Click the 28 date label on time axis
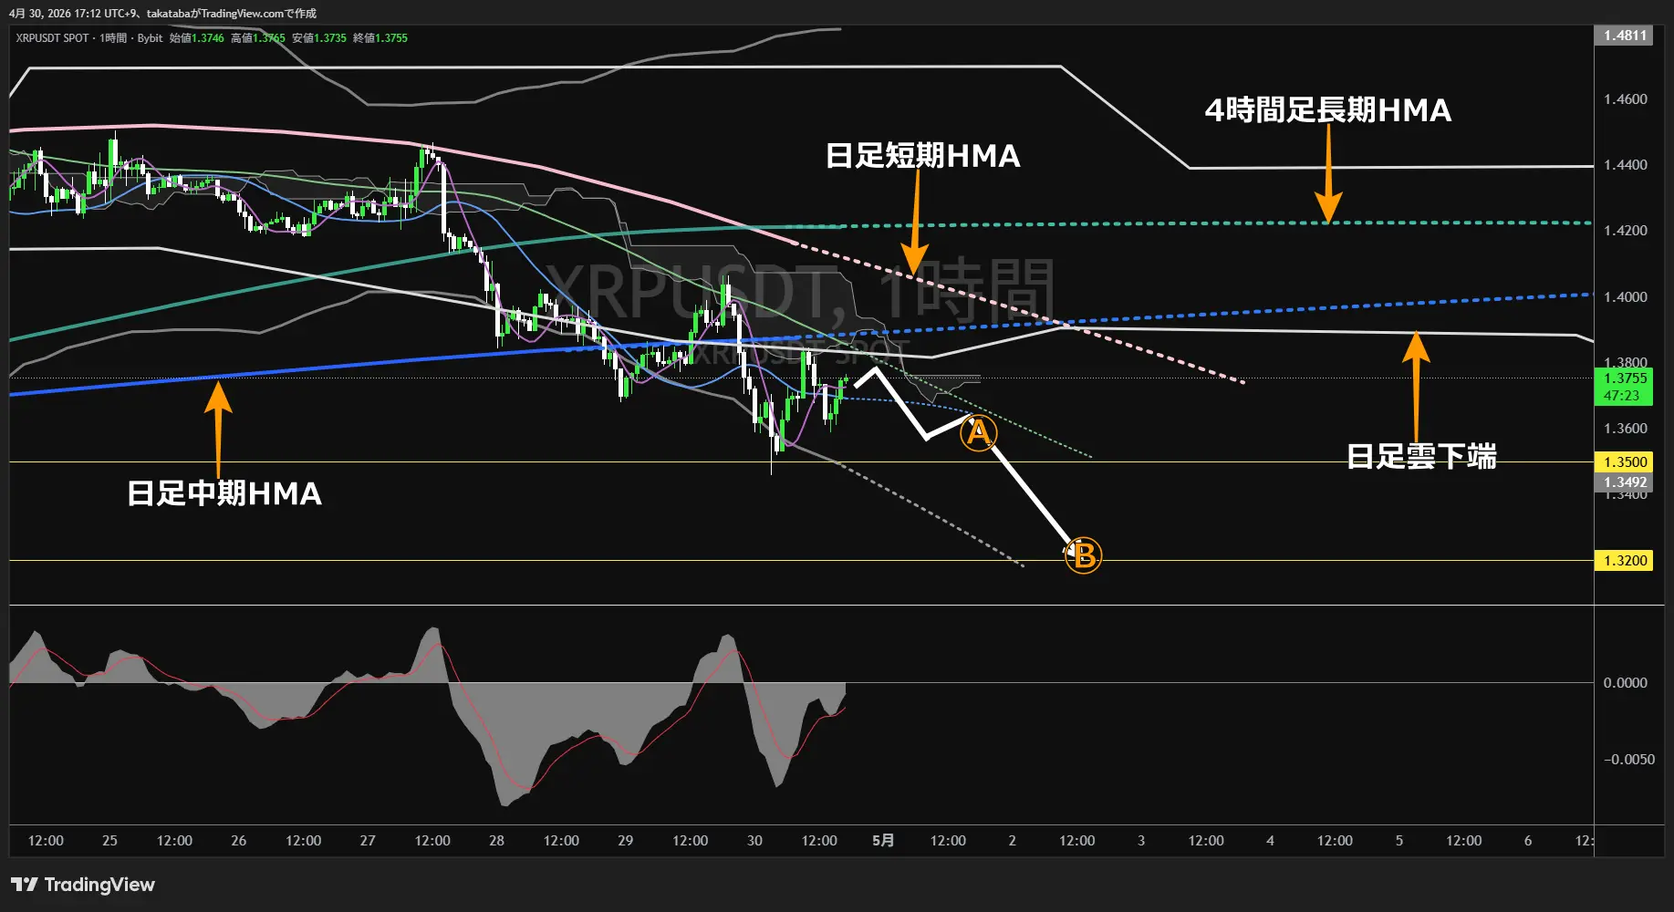The image size is (1674, 912). 496,841
